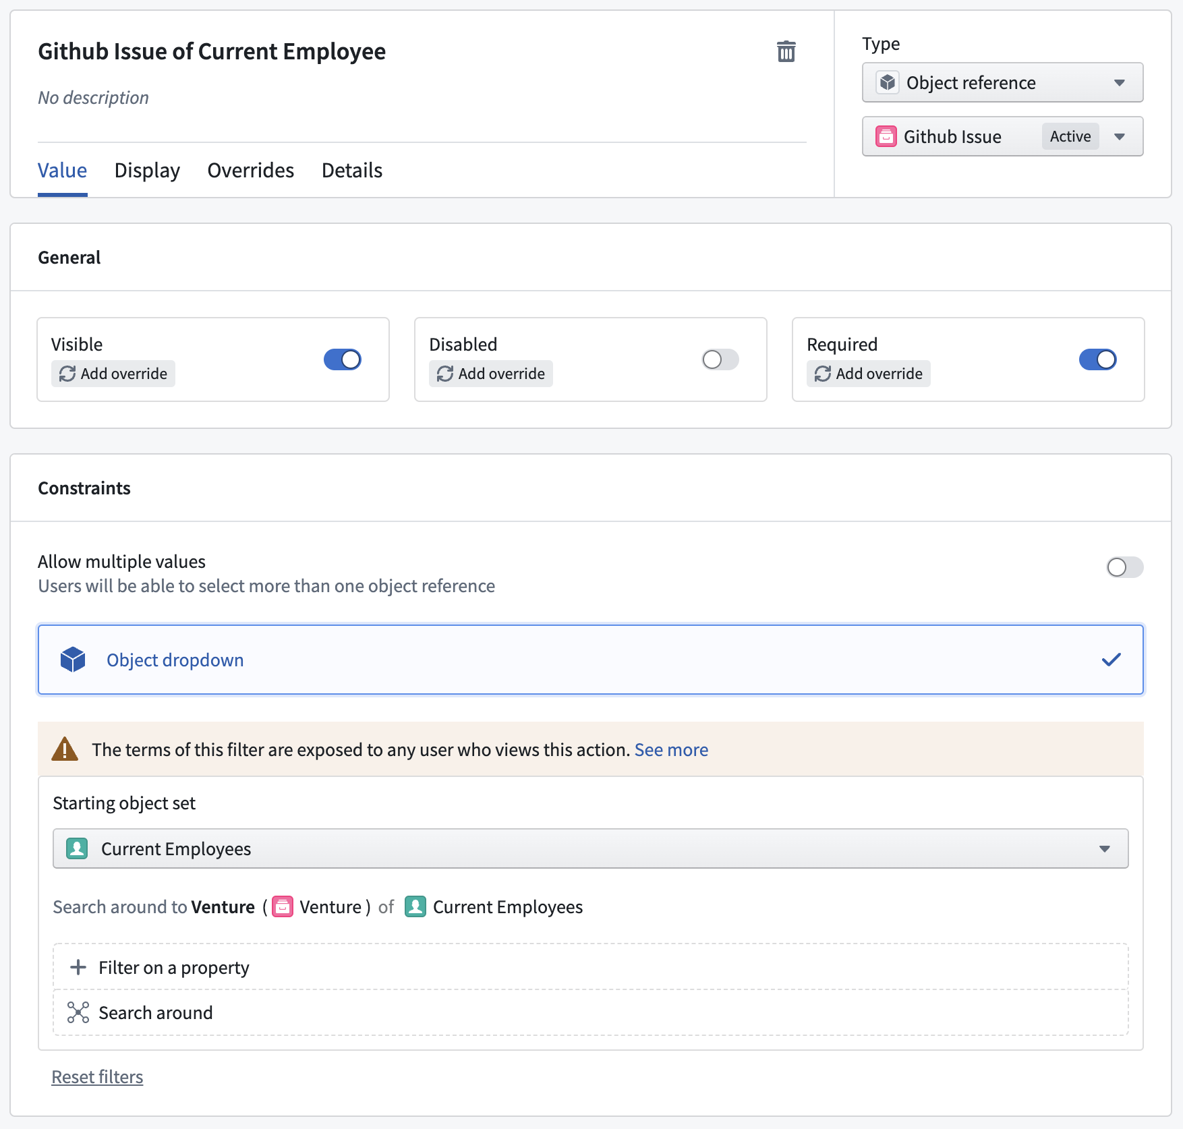Click the graph icon beside Search around
1183x1129 pixels.
coord(78,1012)
